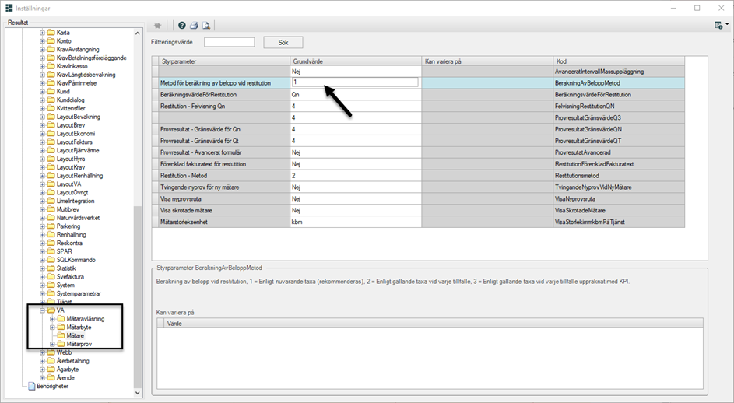Viewport: 734px width, 403px height.
Task: Click the help question mark icon
Action: tap(182, 25)
